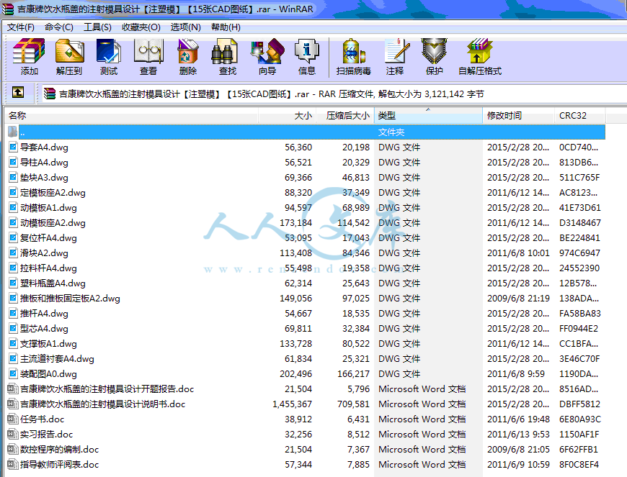Select file 定模板座A2.dwg
This screenshot has width=627, height=477.
[x=53, y=193]
